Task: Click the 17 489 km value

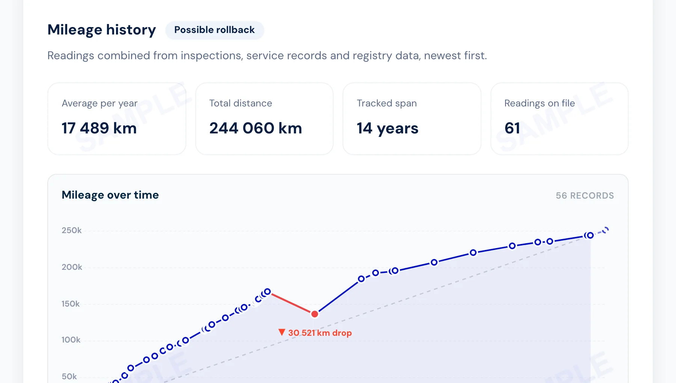Action: tap(99, 129)
